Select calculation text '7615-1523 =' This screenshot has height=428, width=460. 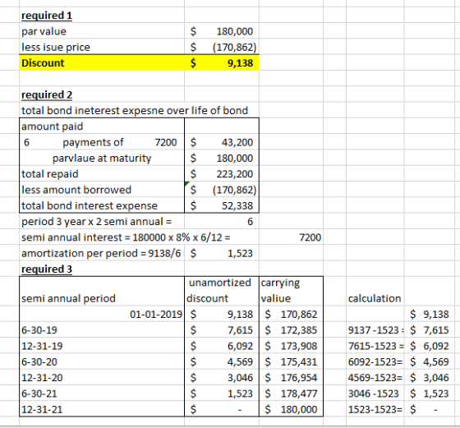coord(375,346)
